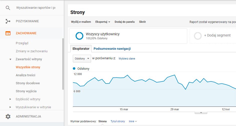This screenshot has height=126, width=236.
Task: Click Raport został wygenerowany notice
Action: point(213,22)
